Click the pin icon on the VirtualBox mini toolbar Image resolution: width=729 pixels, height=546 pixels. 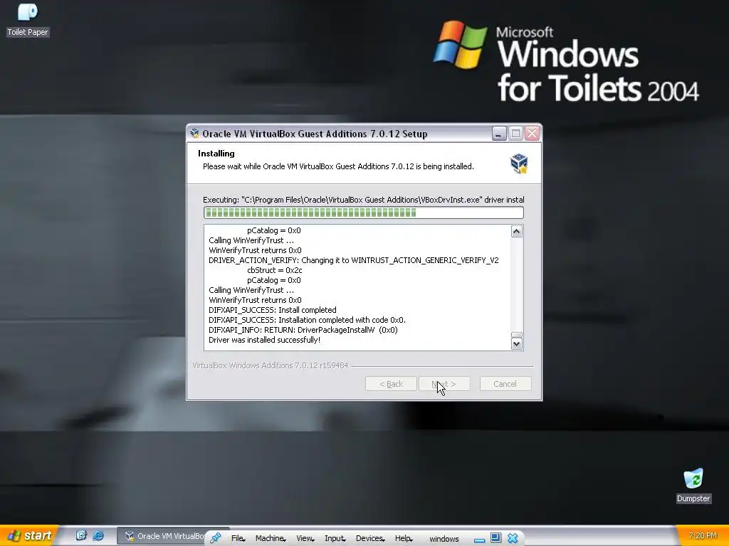pos(216,538)
